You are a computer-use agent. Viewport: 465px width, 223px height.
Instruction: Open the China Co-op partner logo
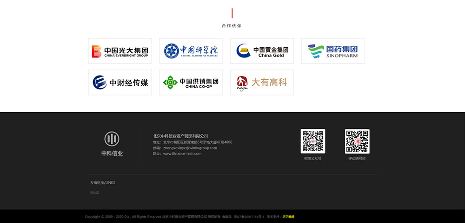191,83
